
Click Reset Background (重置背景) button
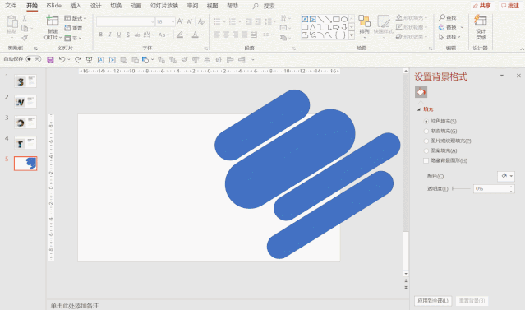[472, 301]
